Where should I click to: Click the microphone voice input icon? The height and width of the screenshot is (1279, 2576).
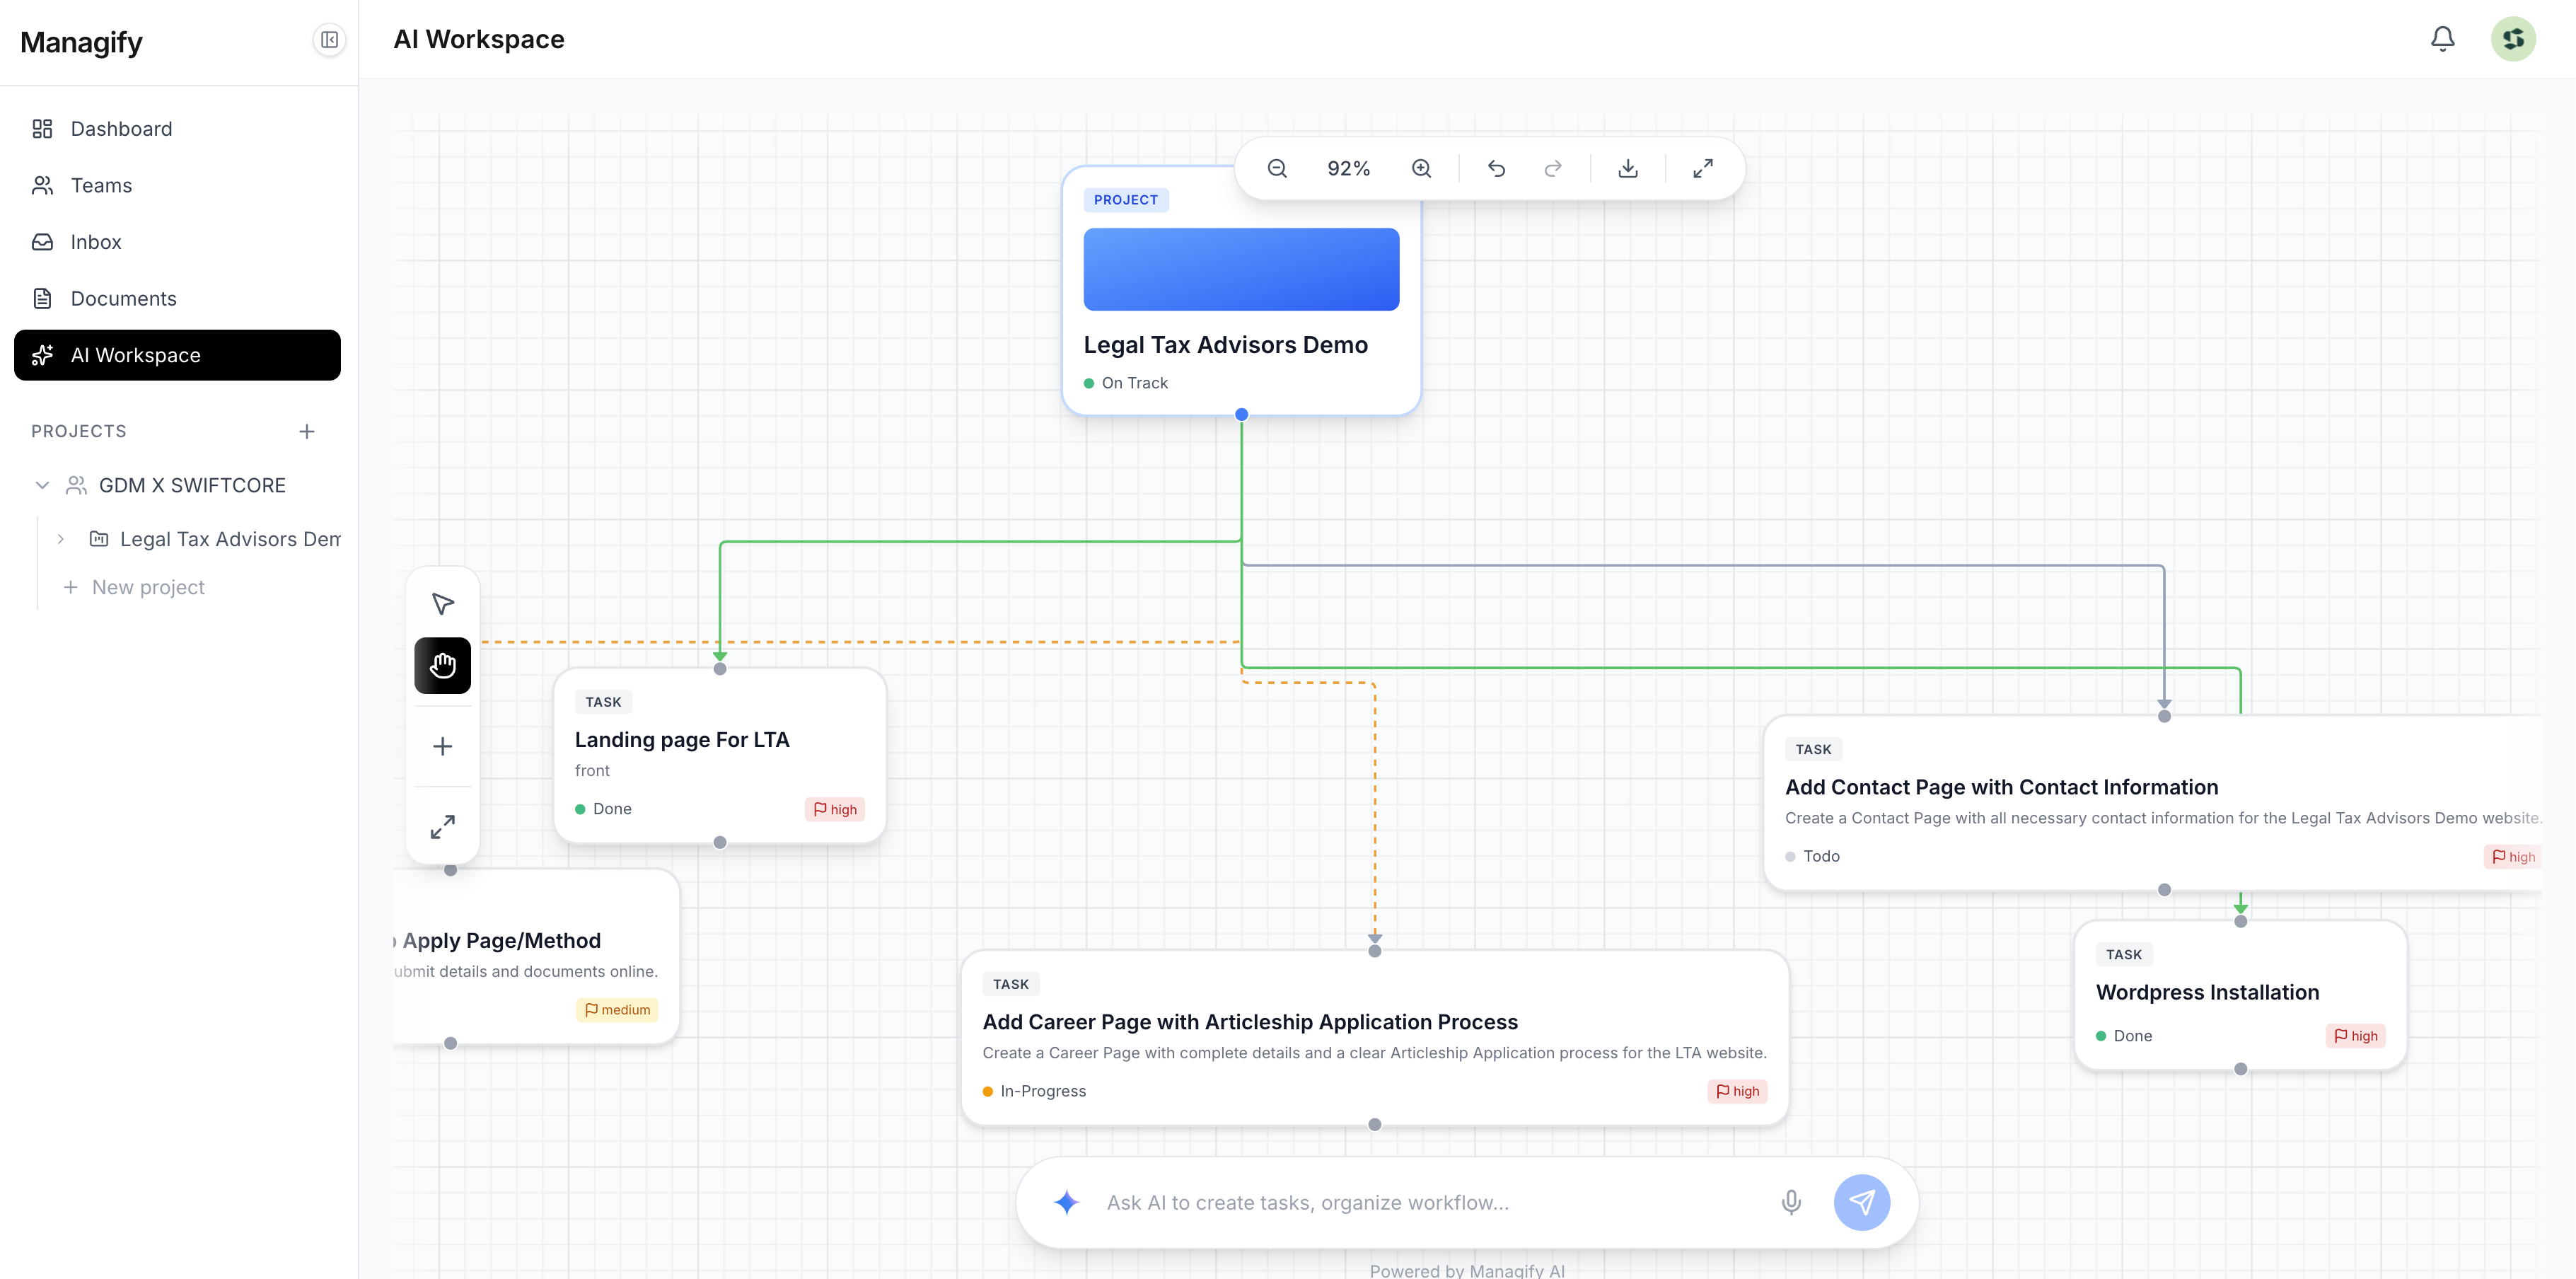1791,1202
